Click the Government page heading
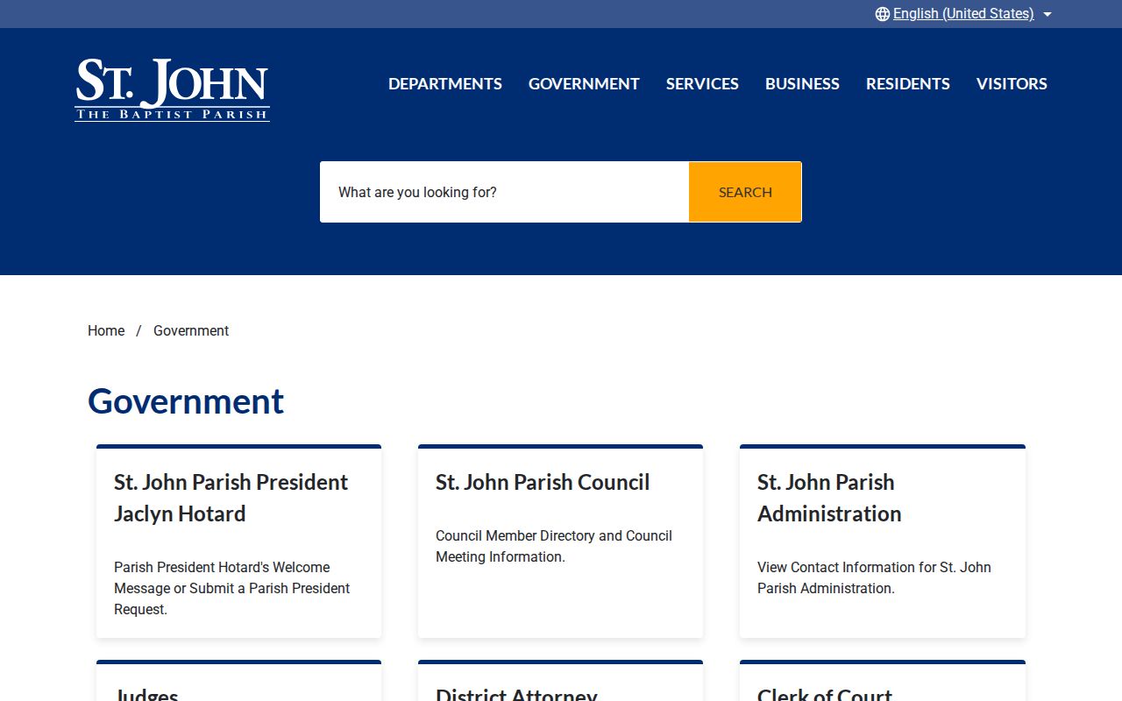Viewport: 1122px width, 701px height. pos(186,401)
